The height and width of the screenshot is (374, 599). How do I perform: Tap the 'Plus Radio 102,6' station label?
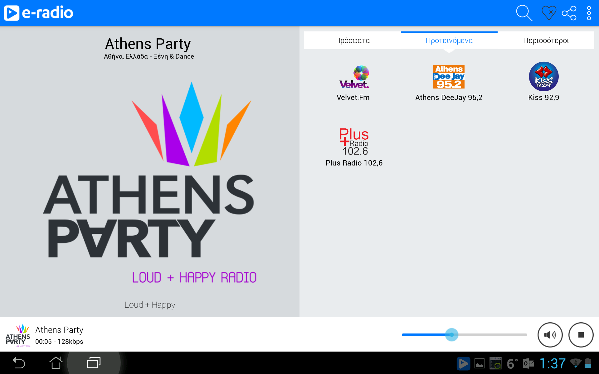tap(354, 163)
